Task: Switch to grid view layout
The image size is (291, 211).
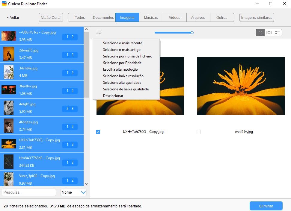Action: 260,33
